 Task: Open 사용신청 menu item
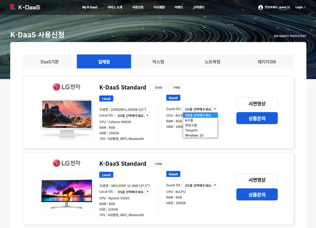pos(137,7)
